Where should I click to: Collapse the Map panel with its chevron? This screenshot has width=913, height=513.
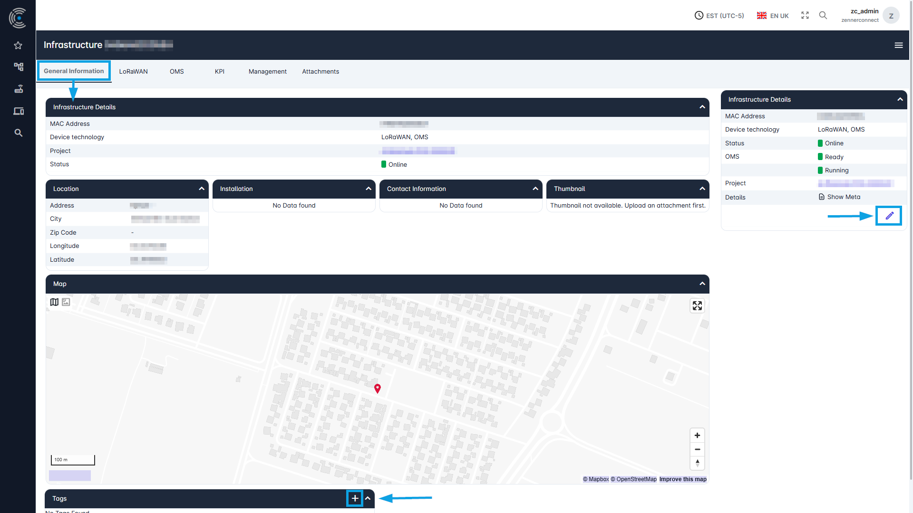point(702,284)
